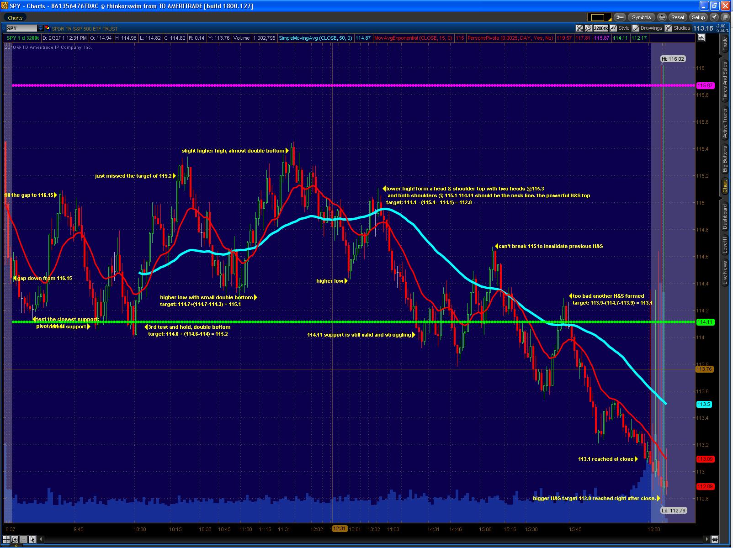733x548 pixels.
Task: Click the Symbols button
Action: click(x=641, y=17)
